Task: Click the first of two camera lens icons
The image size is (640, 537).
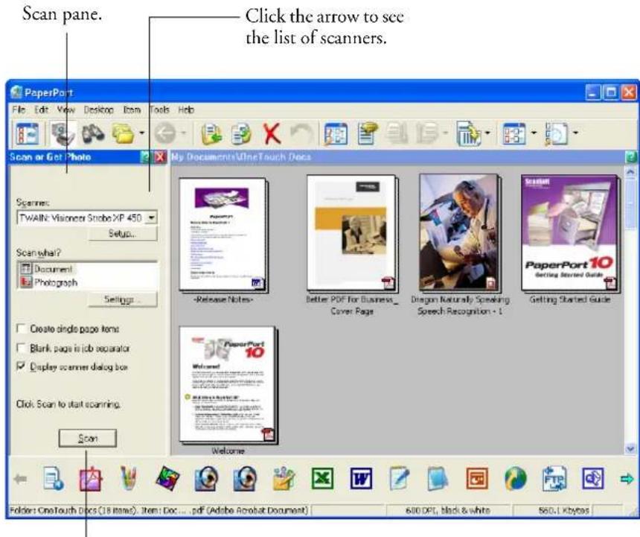Action: click(206, 479)
